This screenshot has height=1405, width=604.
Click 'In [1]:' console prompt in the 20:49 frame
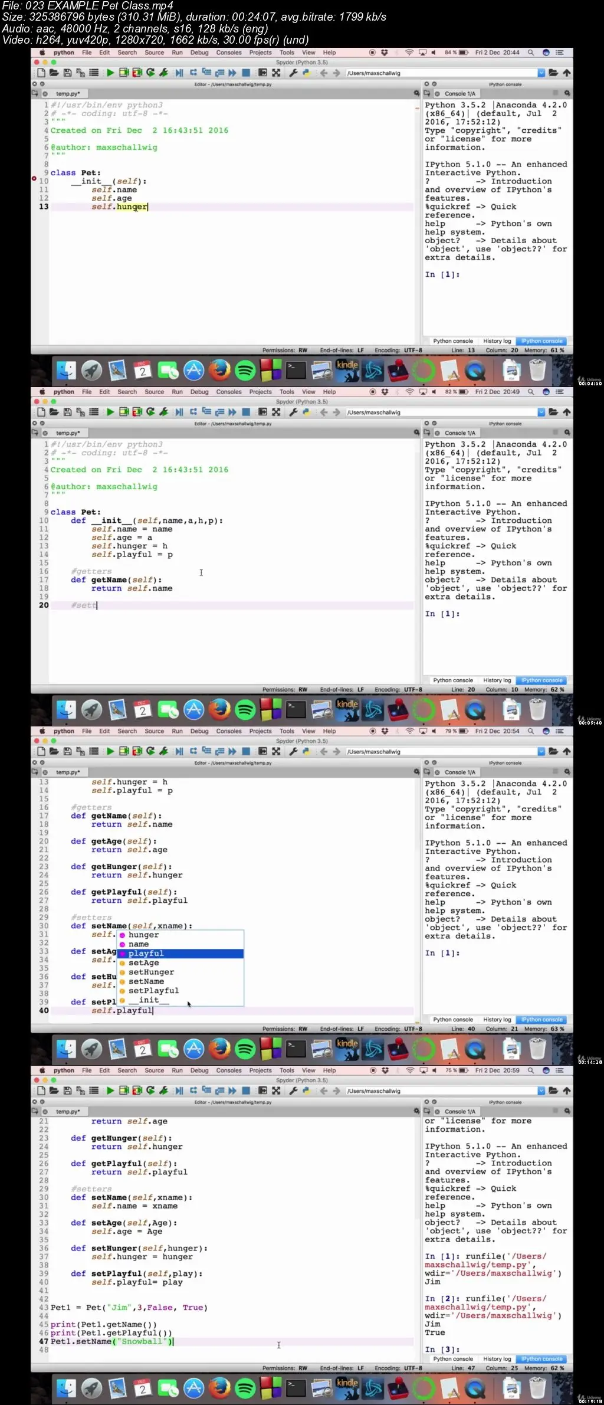[442, 614]
